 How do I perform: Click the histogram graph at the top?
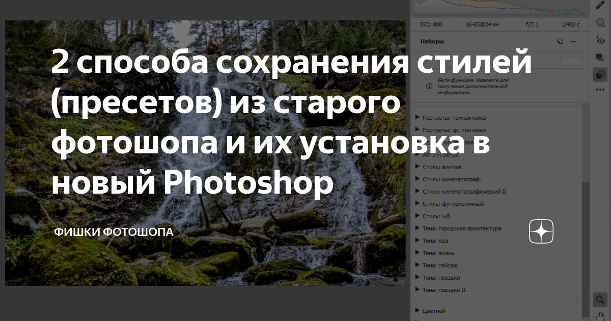coord(499,8)
